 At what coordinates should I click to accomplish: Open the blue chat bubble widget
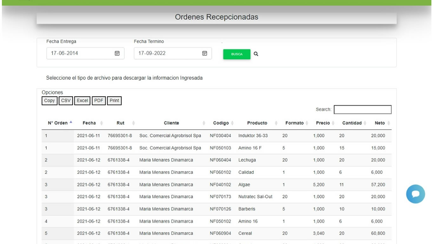coord(415,194)
